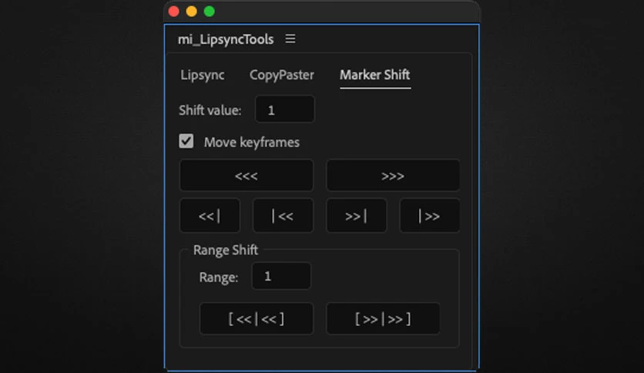The width and height of the screenshot is (644, 373).
Task: Switch to the CopyPaster tab
Action: pyautogui.click(x=282, y=75)
